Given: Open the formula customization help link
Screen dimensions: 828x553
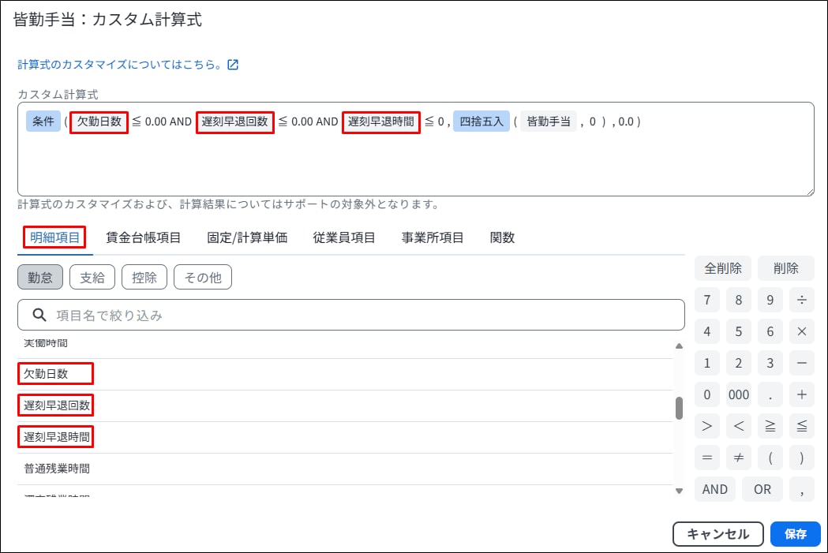Looking at the screenshot, I should click(x=121, y=65).
